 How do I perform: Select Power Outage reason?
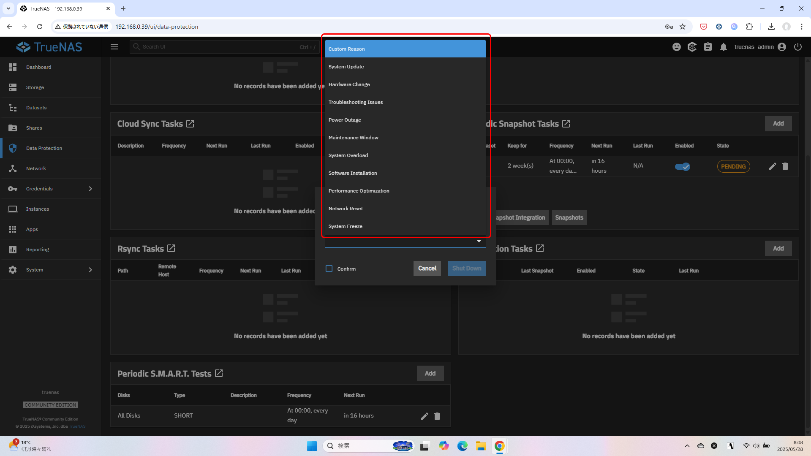coord(405,120)
